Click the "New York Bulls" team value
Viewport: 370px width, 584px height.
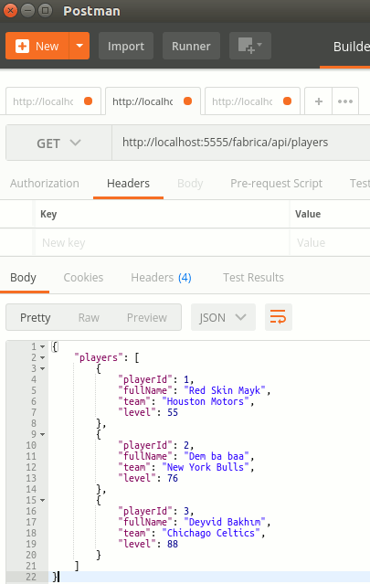click(206, 467)
